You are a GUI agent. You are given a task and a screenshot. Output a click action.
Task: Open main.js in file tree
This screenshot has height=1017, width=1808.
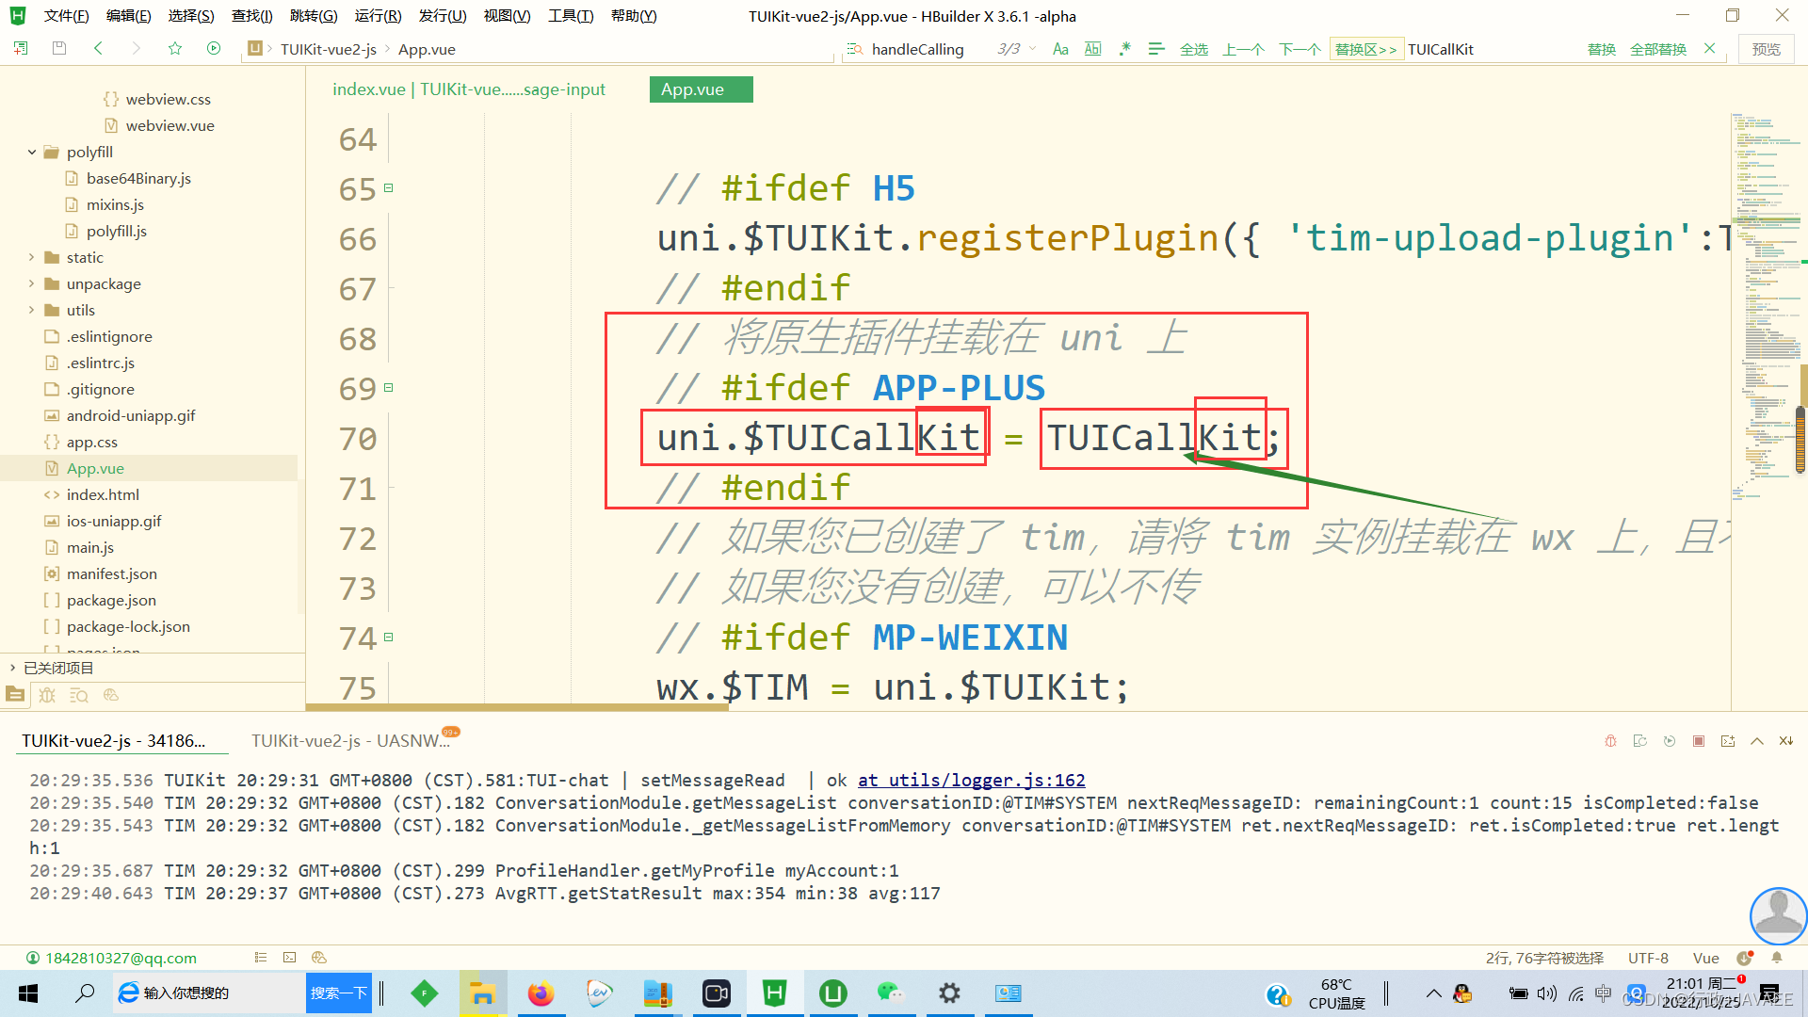(89, 547)
